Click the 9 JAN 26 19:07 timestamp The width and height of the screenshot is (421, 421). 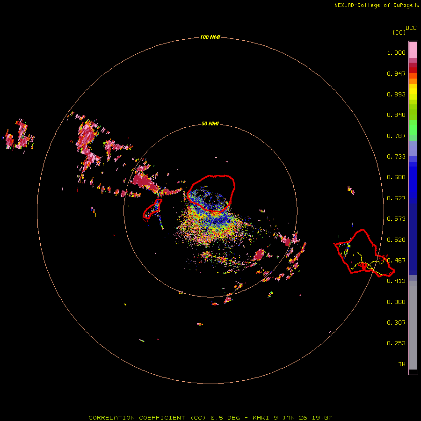303,418
